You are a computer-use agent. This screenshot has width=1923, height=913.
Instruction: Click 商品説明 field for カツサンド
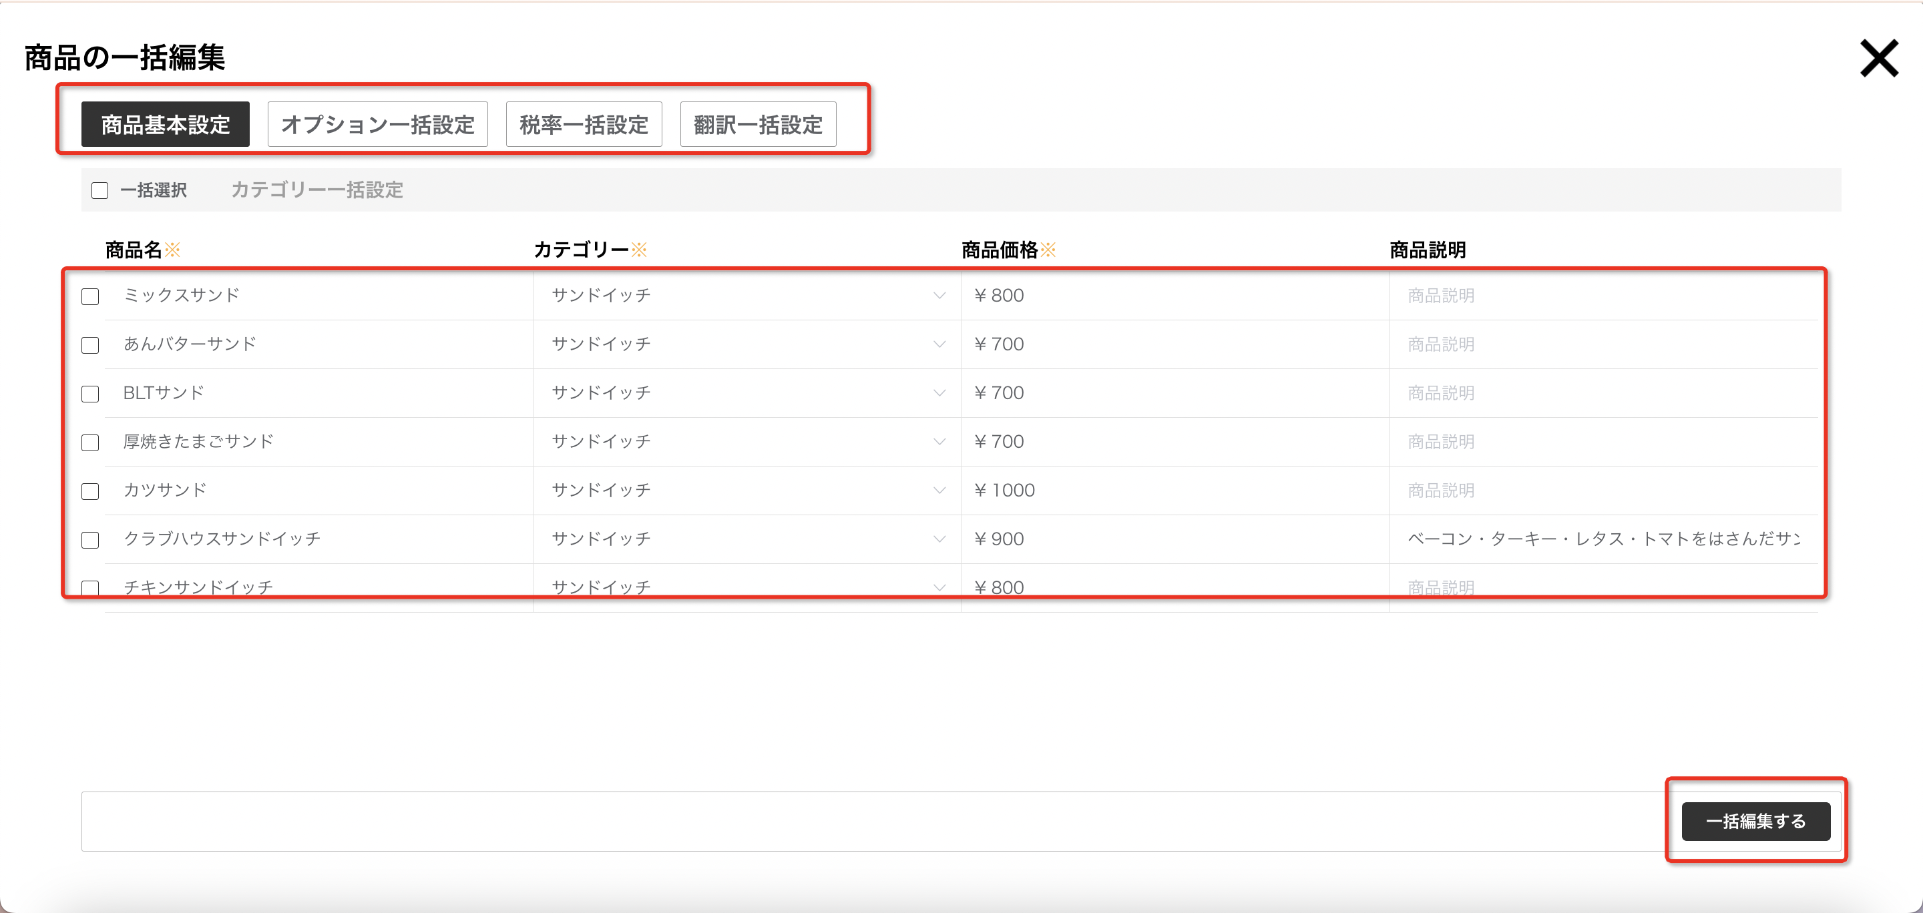click(1603, 490)
